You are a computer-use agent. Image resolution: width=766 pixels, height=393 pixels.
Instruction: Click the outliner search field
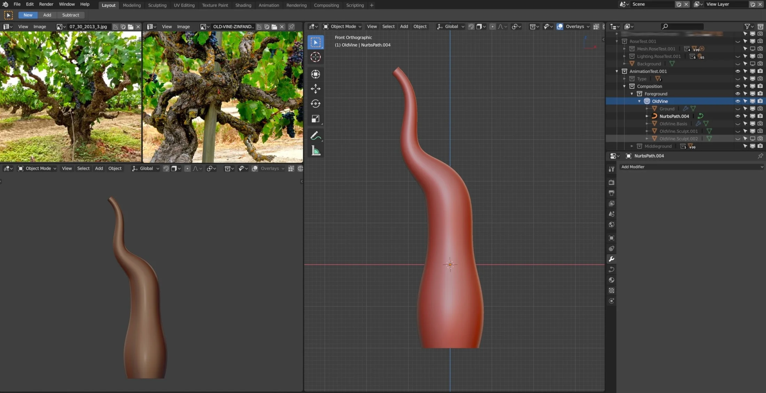pos(682,26)
